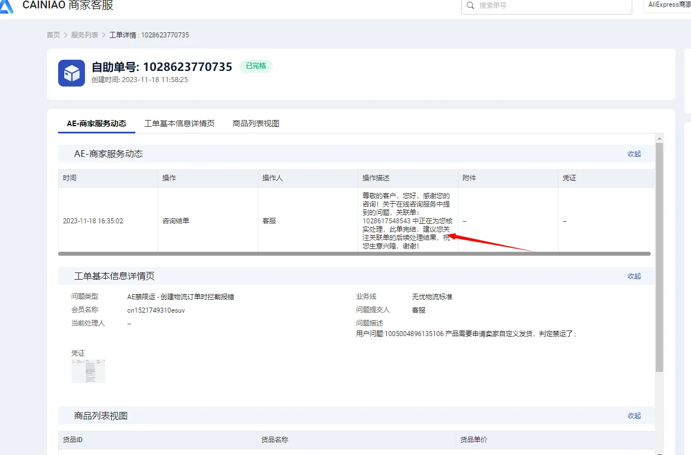
Task: Click the scroll up arrow of panel scrollbar
Action: point(659,138)
